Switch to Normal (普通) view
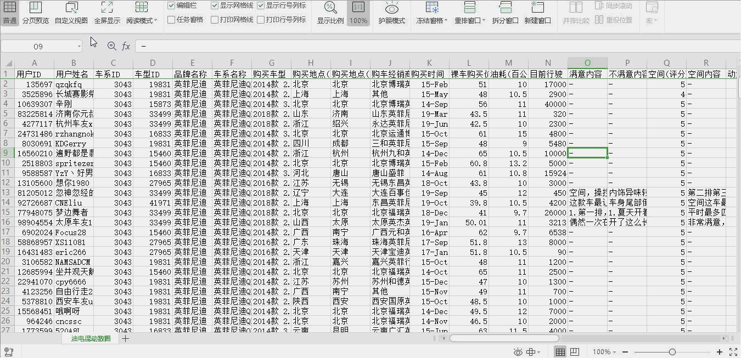 click(10, 13)
